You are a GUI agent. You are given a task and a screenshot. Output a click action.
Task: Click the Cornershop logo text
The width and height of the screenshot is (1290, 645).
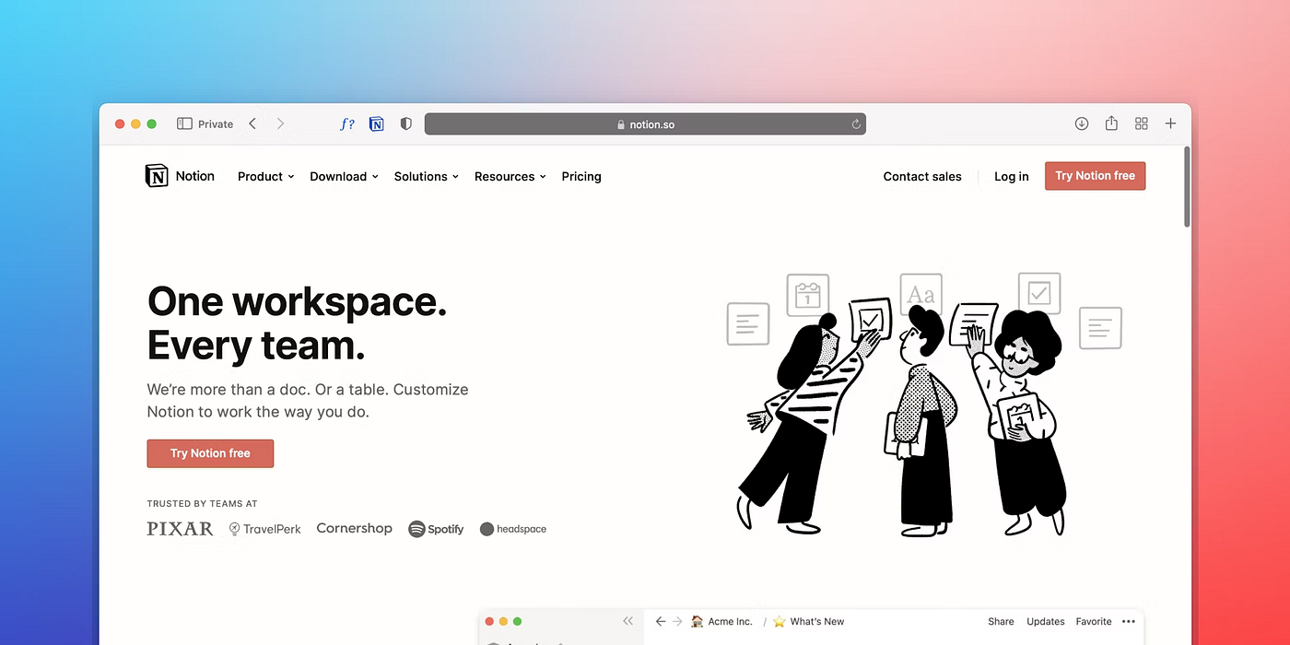pyautogui.click(x=354, y=528)
